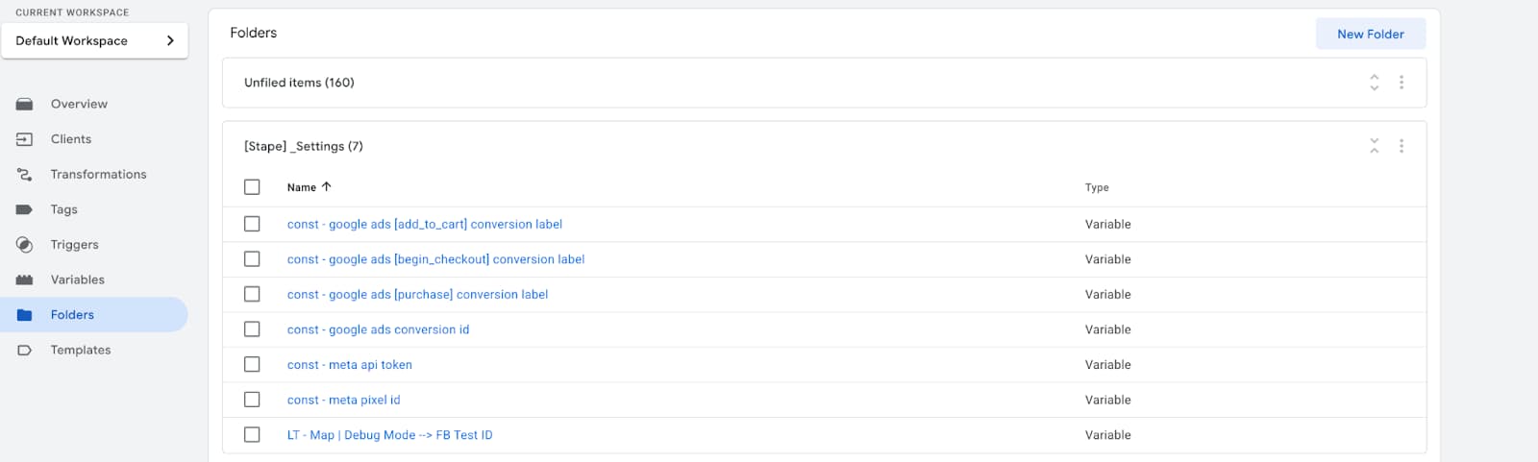Open const - google ads conversion id
The image size is (1538, 462).
[378, 329]
